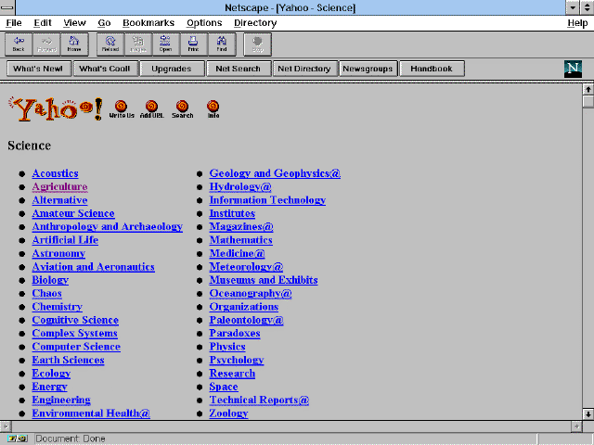The image size is (594, 445).
Task: Click the vertical scrollbar down arrow
Action: [x=588, y=413]
